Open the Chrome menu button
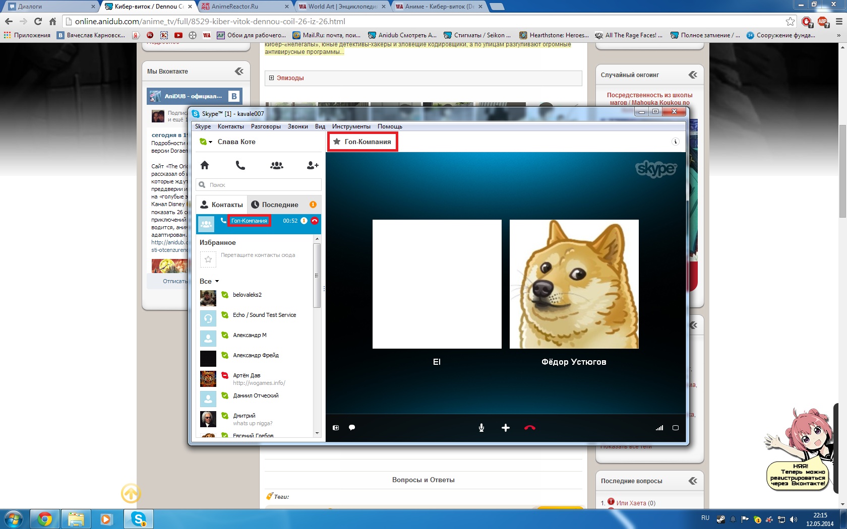Image resolution: width=847 pixels, height=529 pixels. 839,21
